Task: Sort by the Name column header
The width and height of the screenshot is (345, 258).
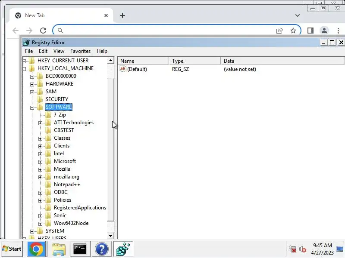Action: [x=143, y=61]
